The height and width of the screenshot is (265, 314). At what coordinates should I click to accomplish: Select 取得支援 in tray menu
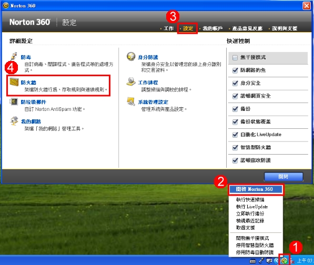(245, 228)
